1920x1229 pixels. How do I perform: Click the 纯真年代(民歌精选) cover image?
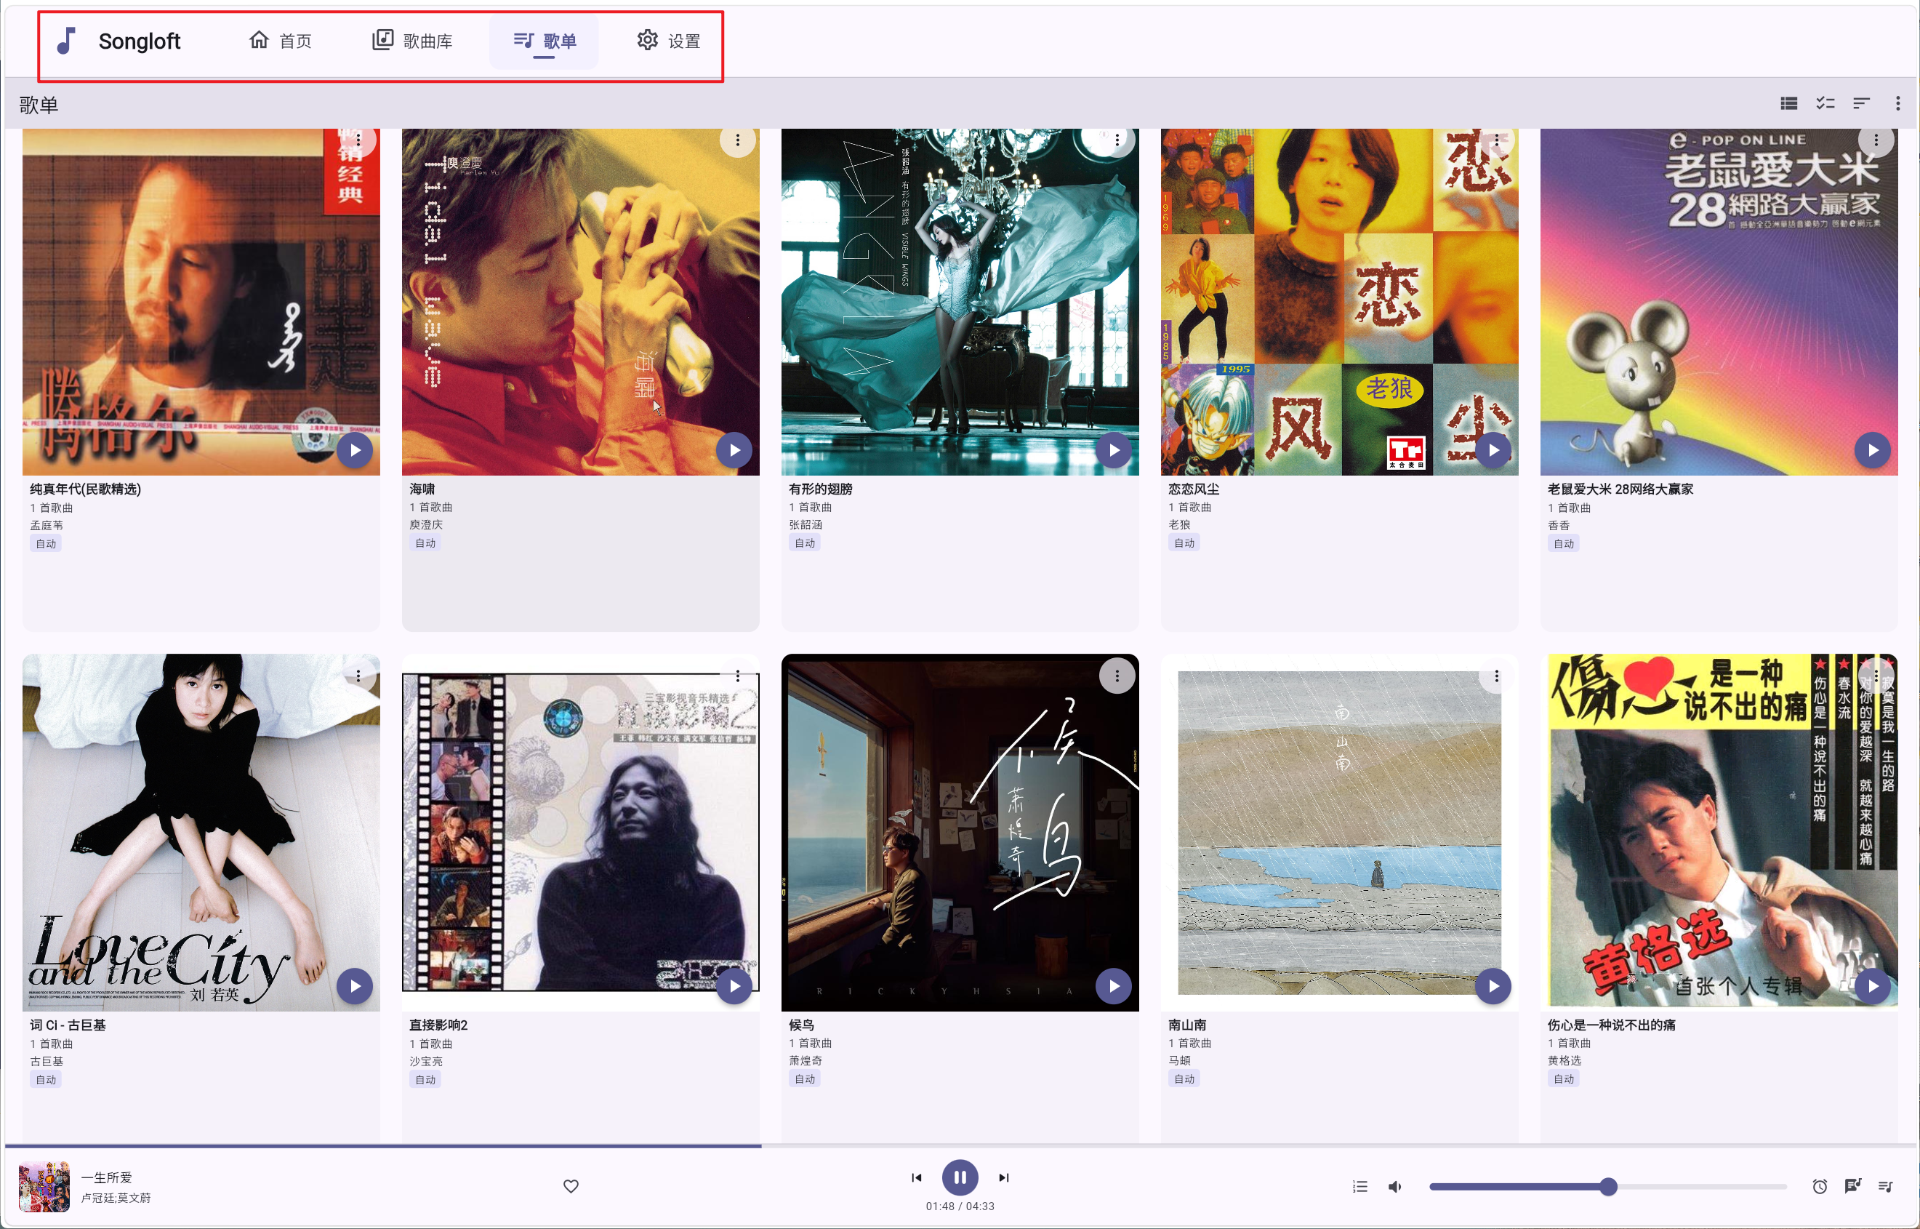click(x=201, y=302)
